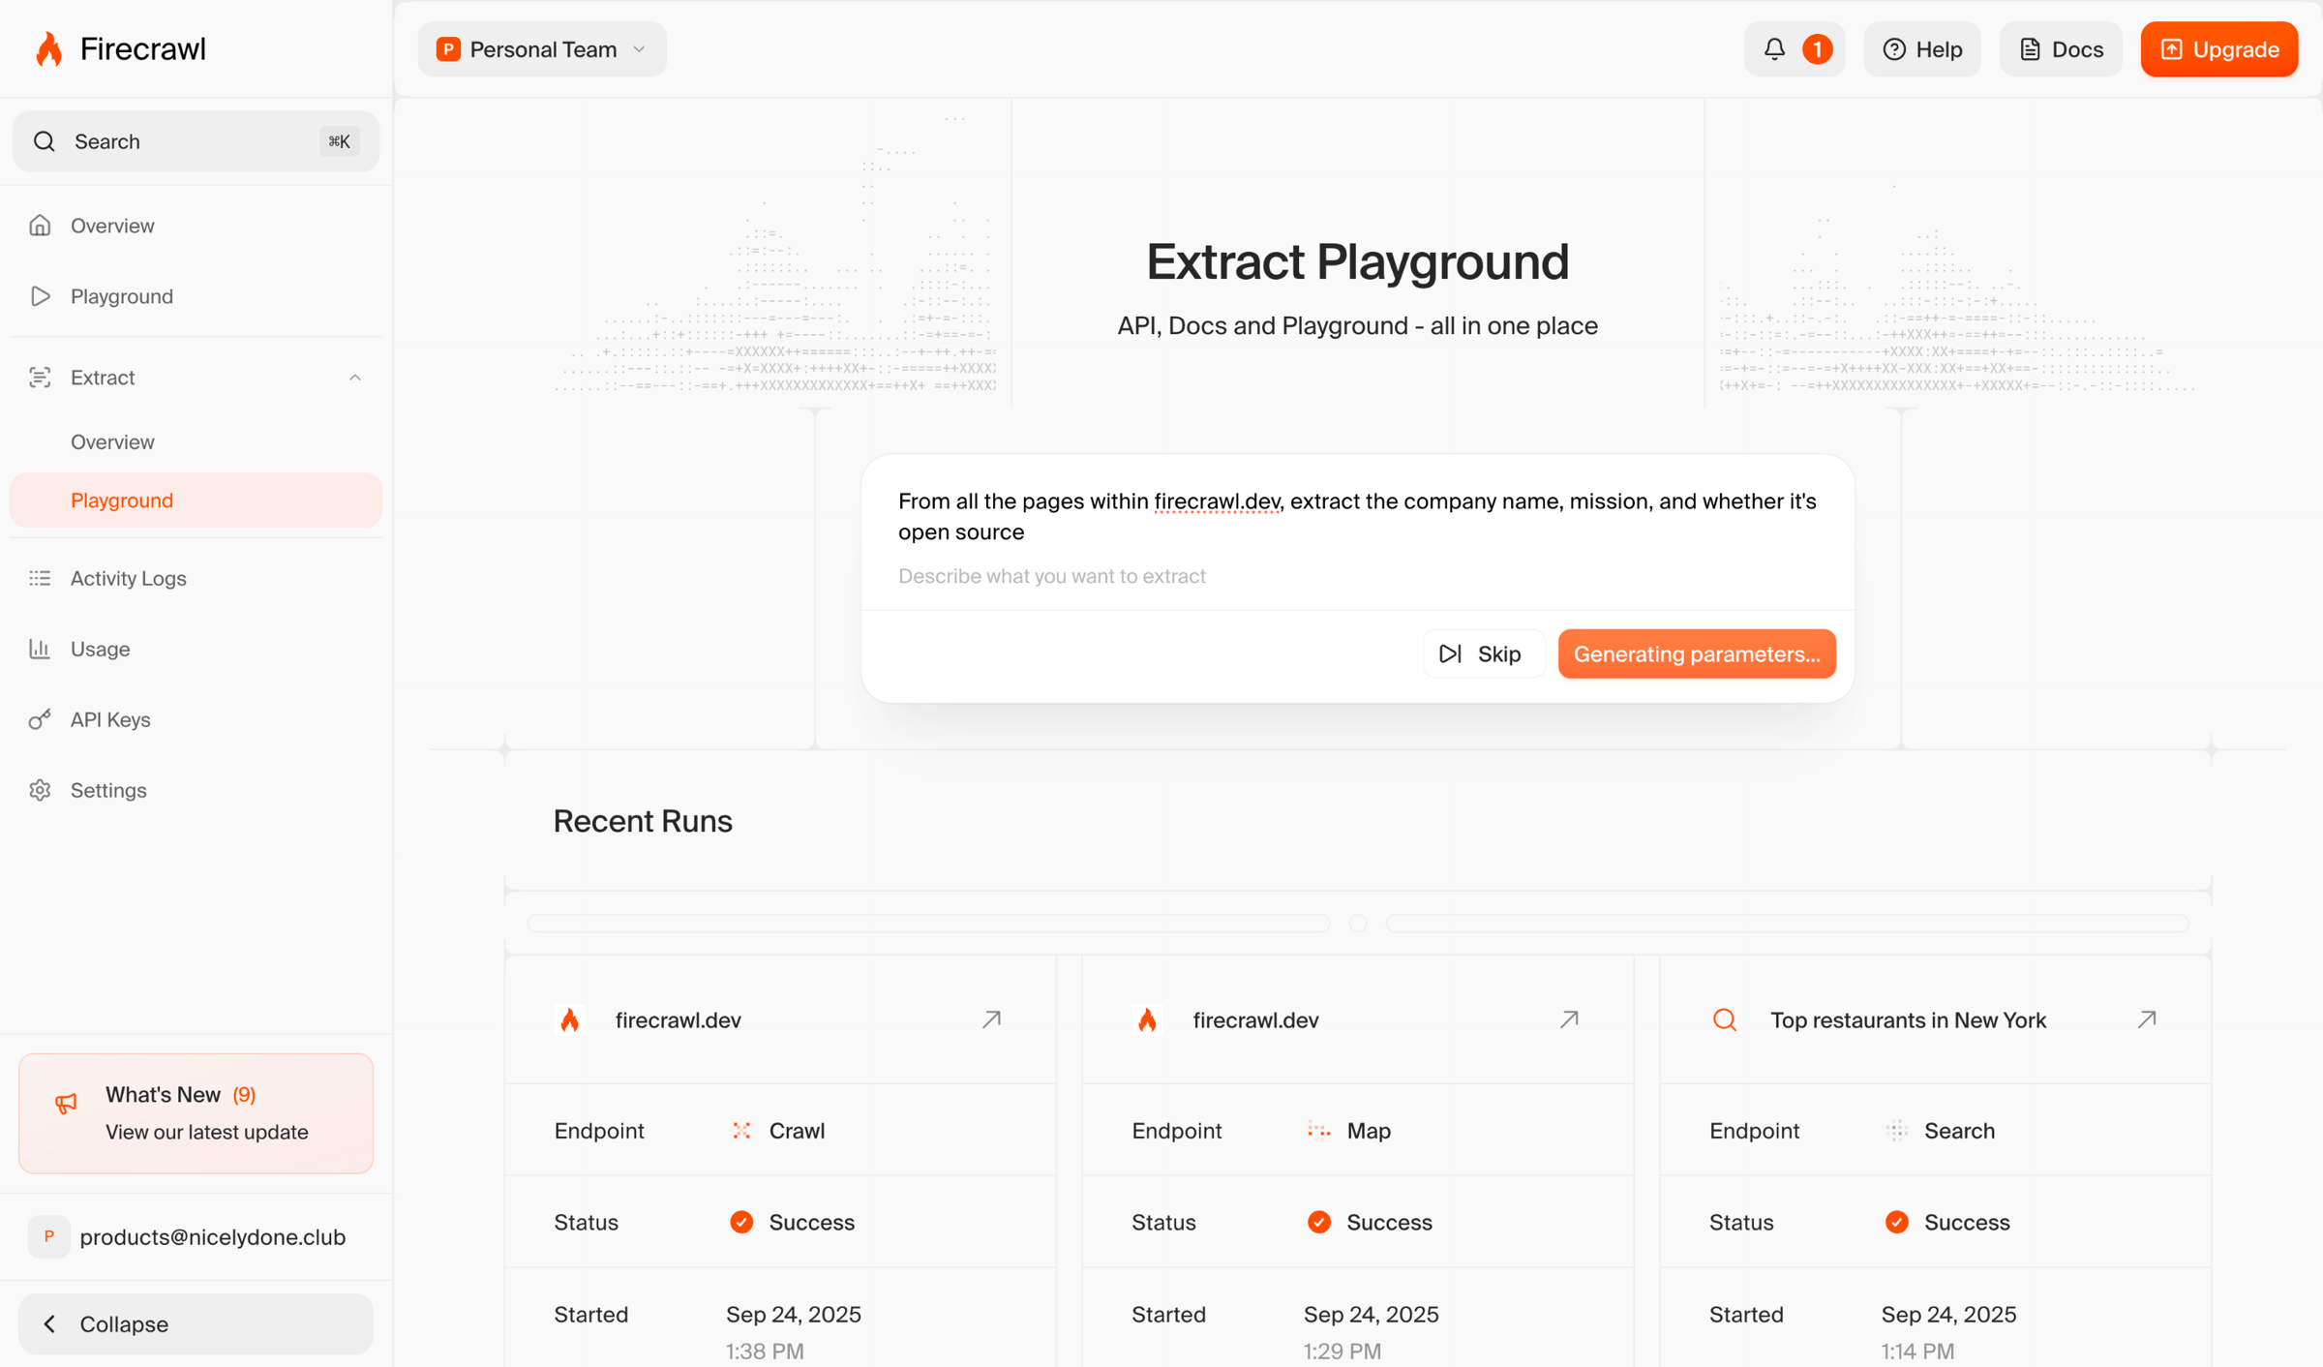Open View our latest update link

click(206, 1132)
